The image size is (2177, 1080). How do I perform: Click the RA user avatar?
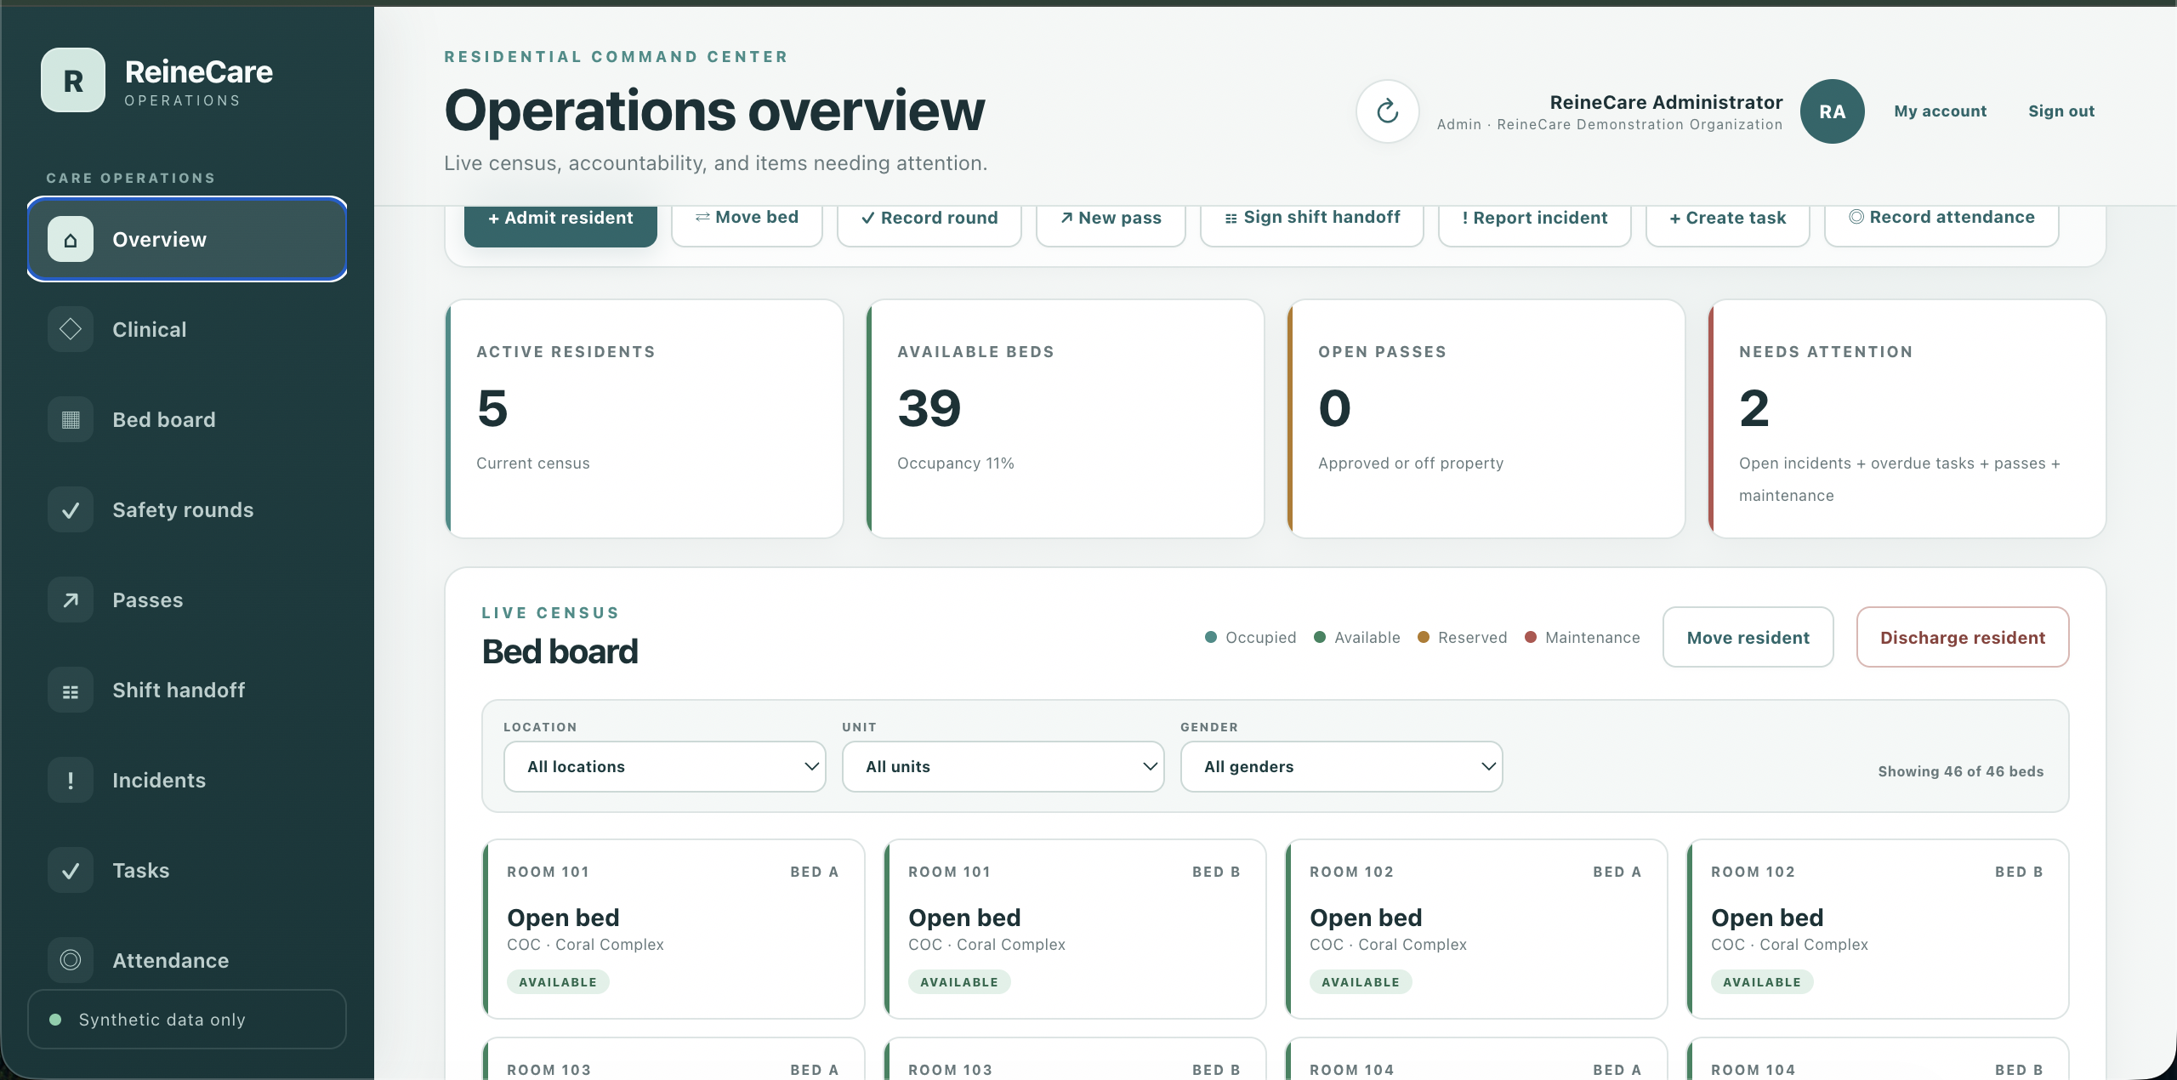(x=1833, y=111)
